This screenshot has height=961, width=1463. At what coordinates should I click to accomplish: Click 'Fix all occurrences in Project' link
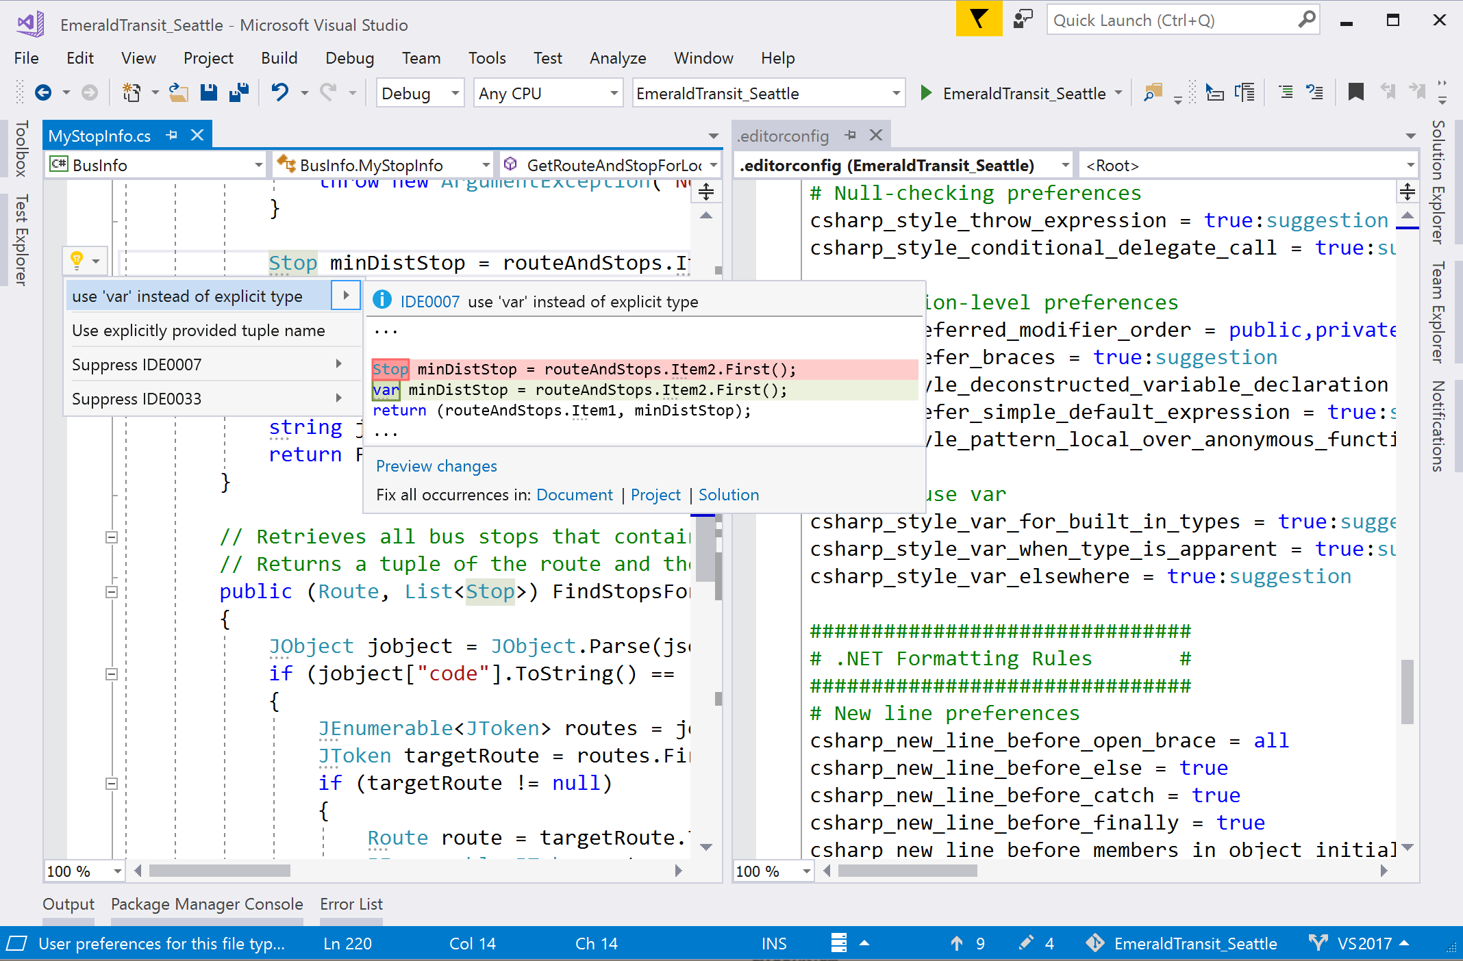tap(655, 494)
